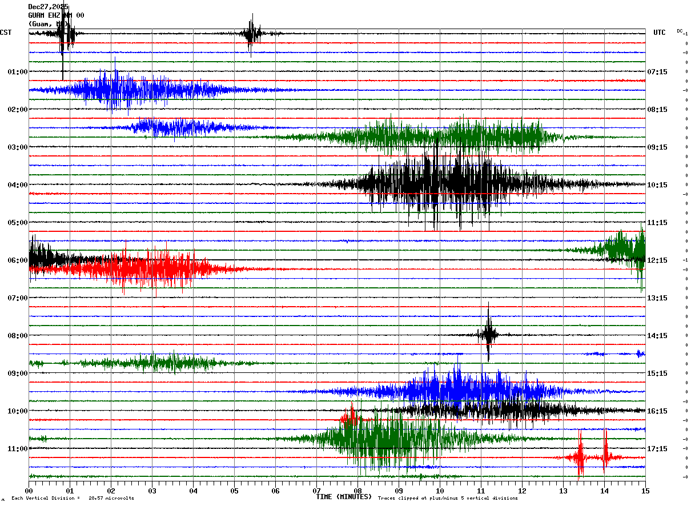The width and height of the screenshot is (691, 506).
Task: Click the Traces clipped footer note
Action: click(x=448, y=499)
